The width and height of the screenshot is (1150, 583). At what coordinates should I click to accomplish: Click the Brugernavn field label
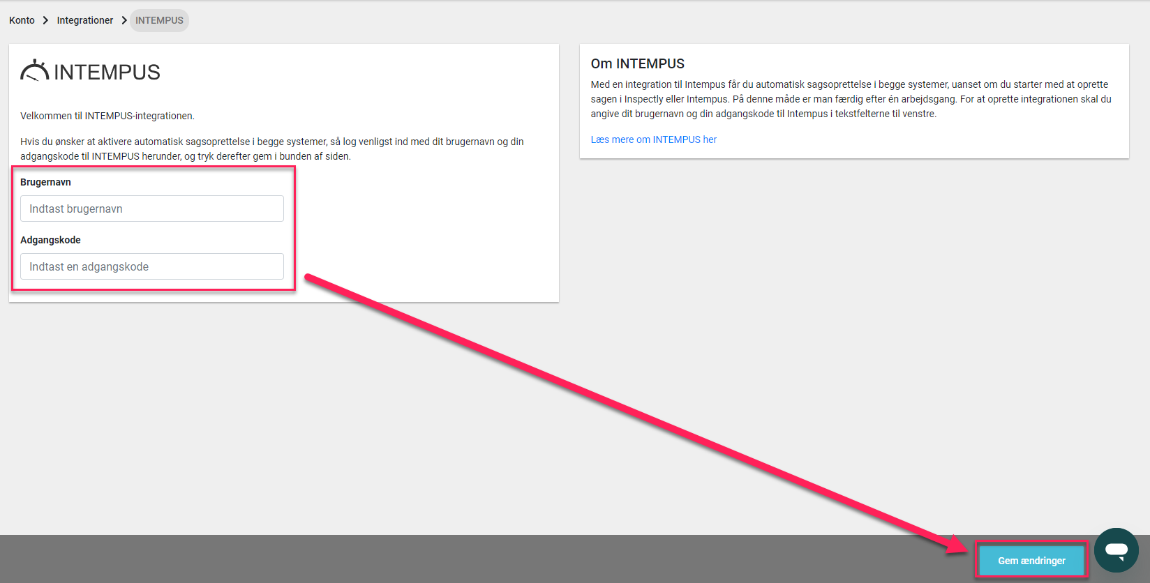pyautogui.click(x=45, y=182)
